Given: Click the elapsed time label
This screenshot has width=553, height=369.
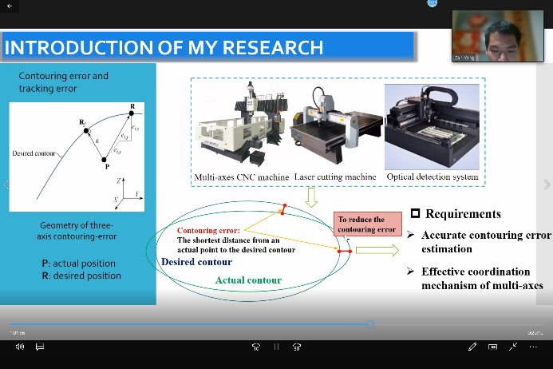Looking at the screenshot, I should point(17,333).
